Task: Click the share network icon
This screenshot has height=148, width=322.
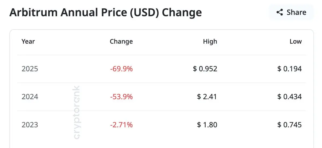Action: point(280,12)
